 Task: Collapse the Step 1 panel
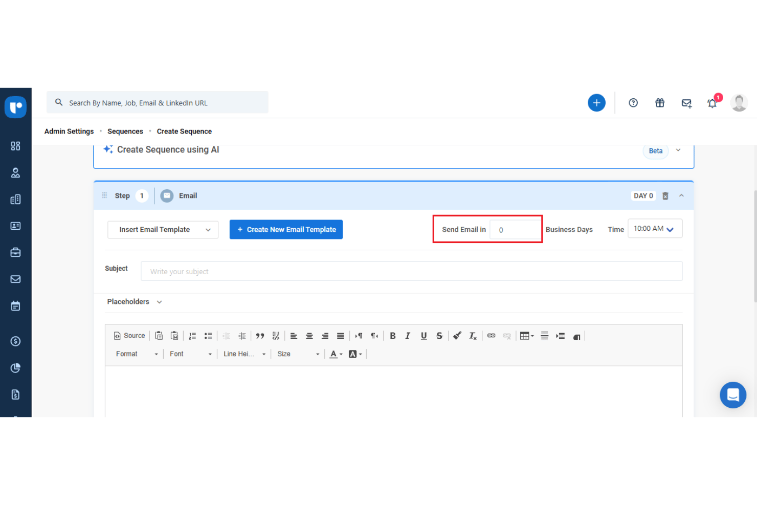(x=681, y=195)
